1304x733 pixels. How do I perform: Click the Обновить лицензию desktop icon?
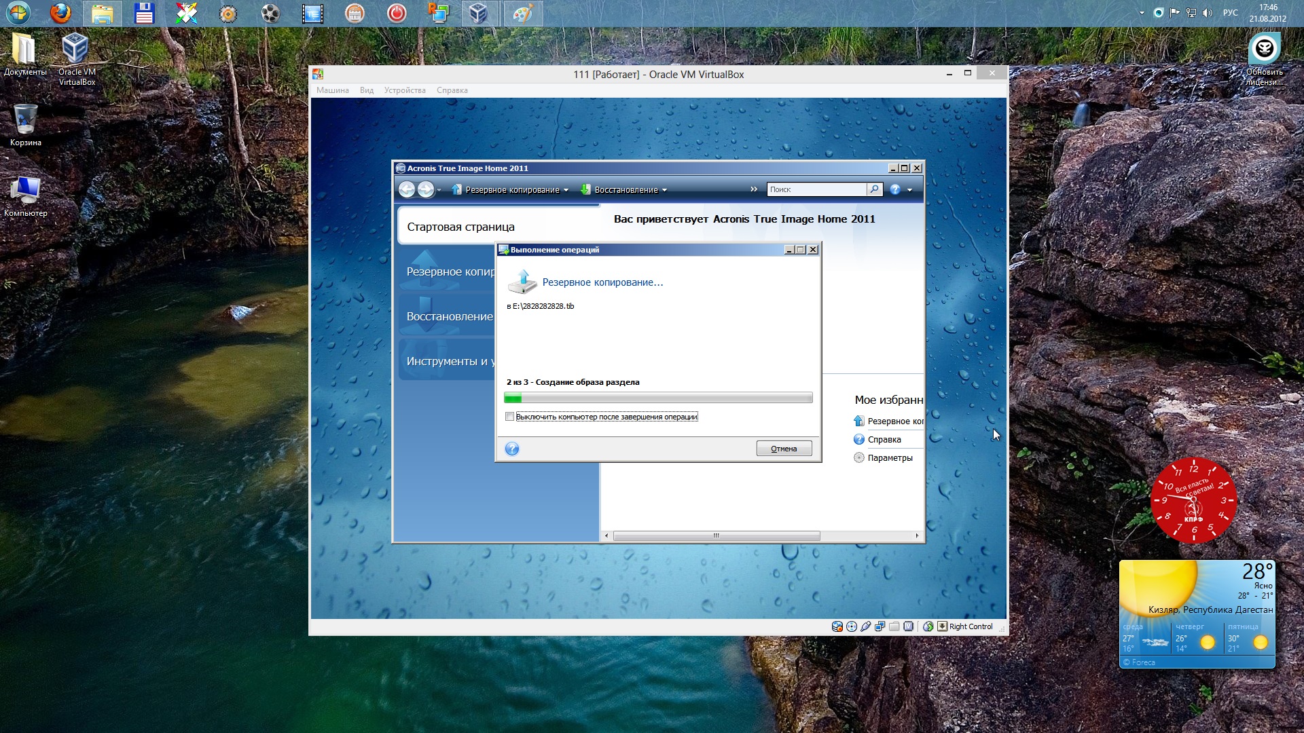pos(1264,60)
